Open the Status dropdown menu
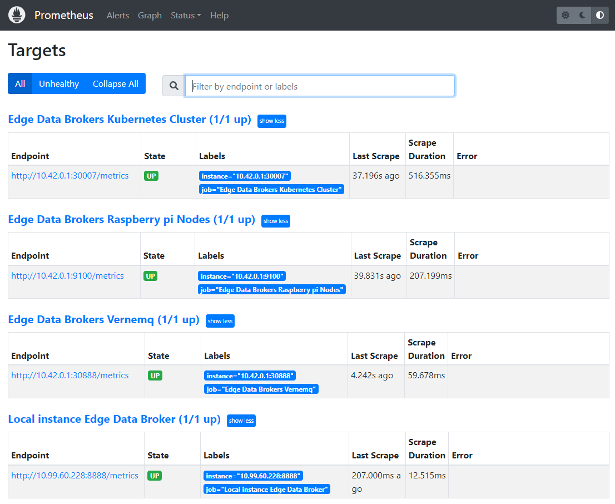The image size is (615, 504). point(186,16)
